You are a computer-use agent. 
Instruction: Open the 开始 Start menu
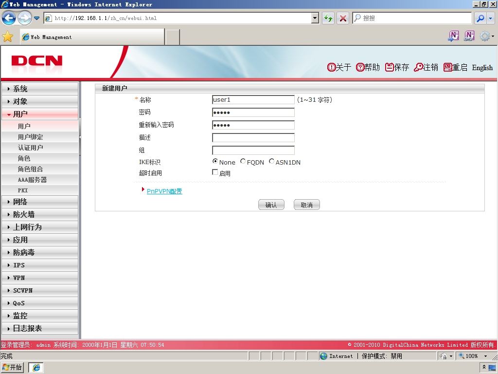pos(12,368)
